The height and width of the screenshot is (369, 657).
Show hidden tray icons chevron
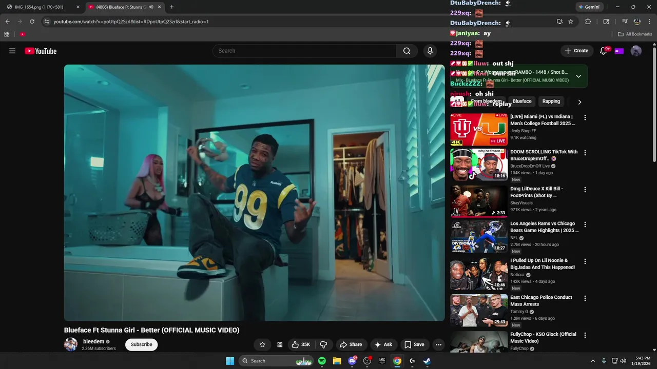click(x=593, y=361)
